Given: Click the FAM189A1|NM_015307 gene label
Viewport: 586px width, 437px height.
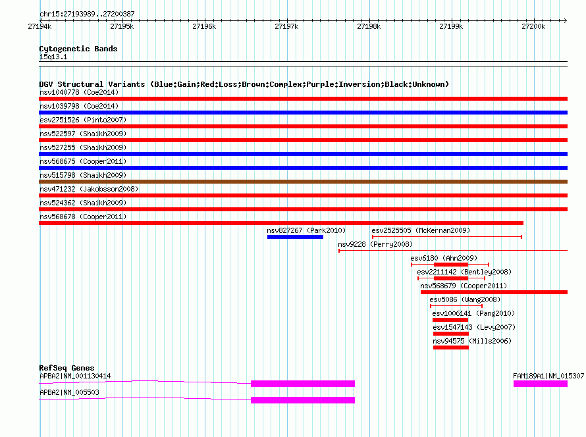Looking at the screenshot, I should coord(548,376).
